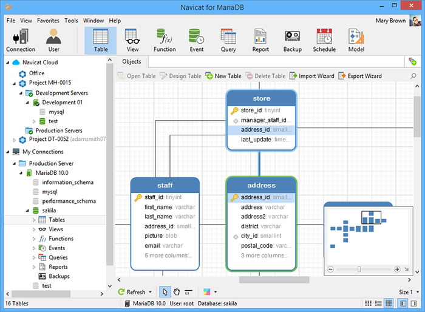Screen dimensions: 425x312
Task: Zoom out with minus button in overview
Action: 330,269
